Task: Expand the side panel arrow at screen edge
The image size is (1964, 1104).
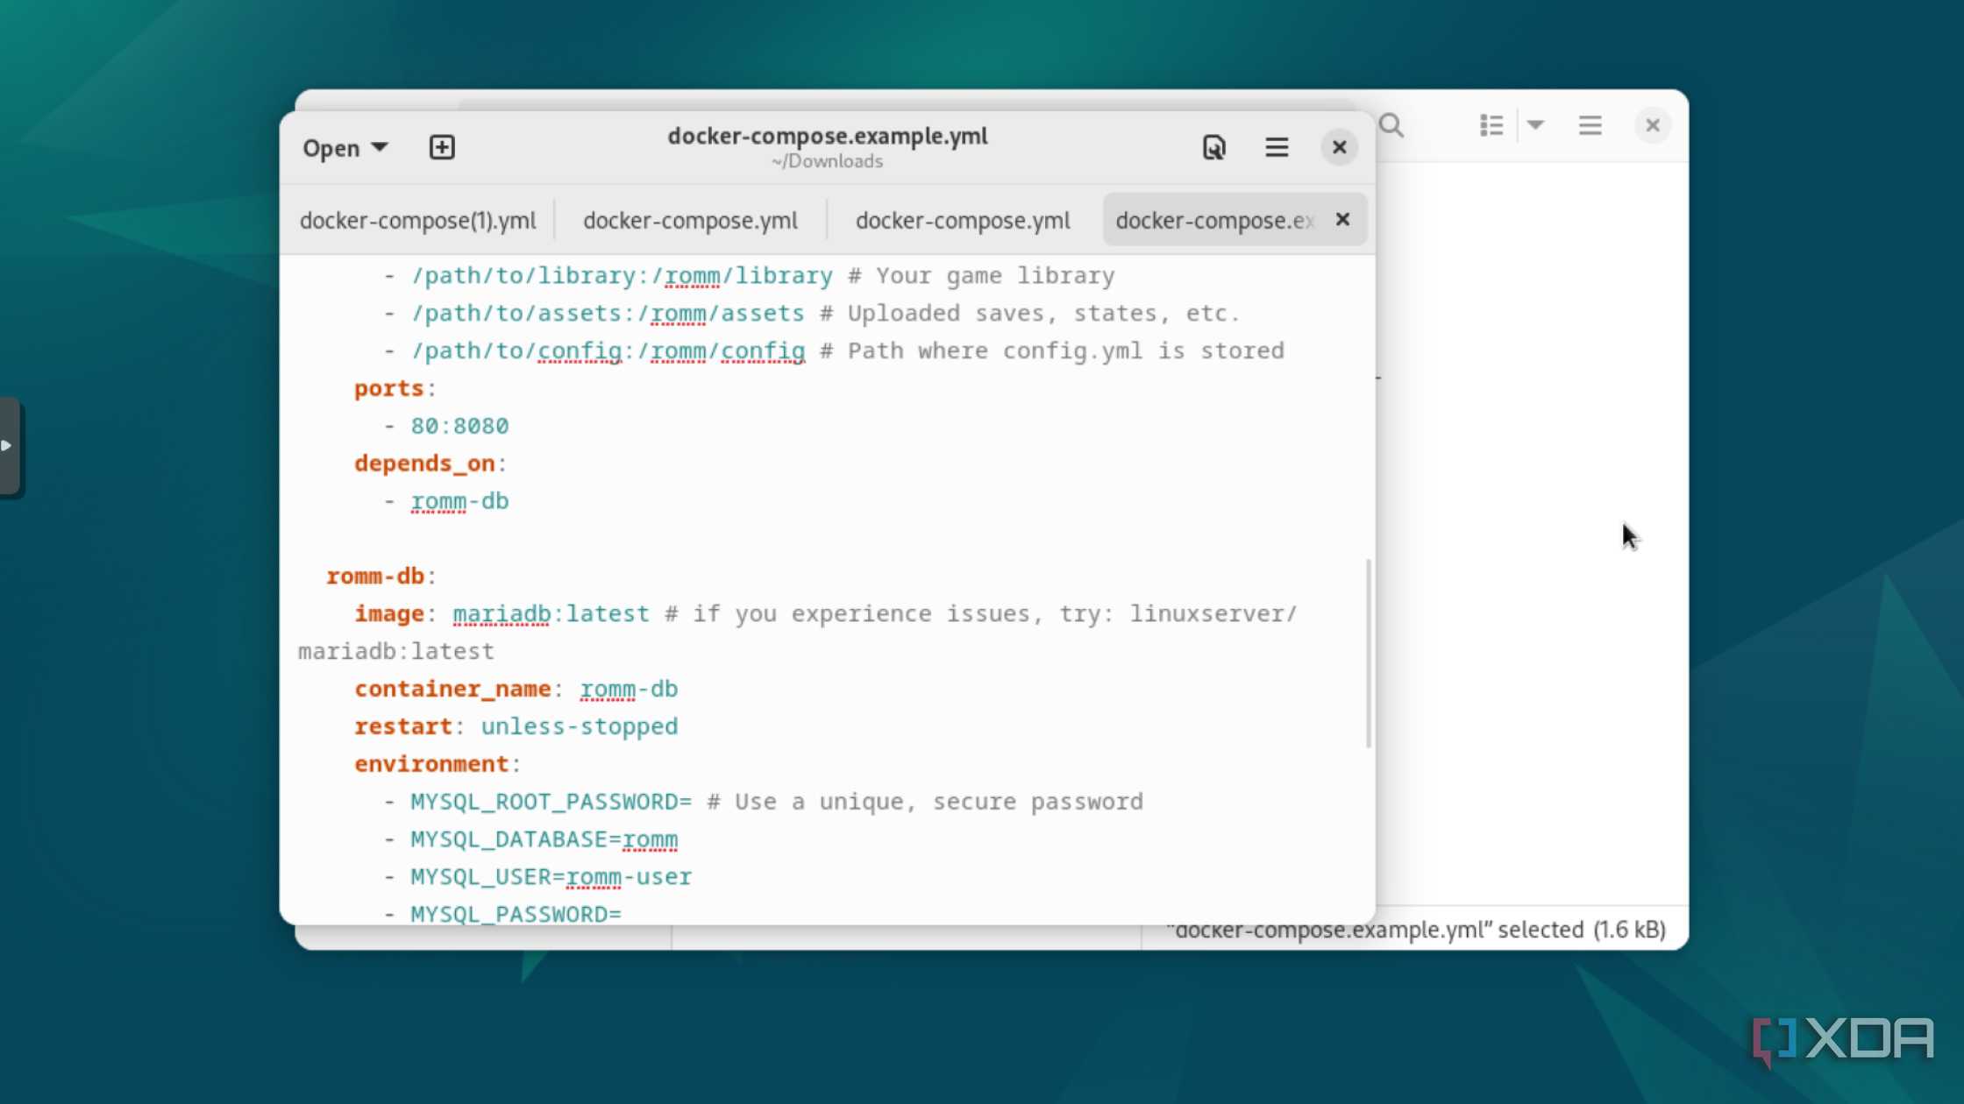Action: coord(9,446)
